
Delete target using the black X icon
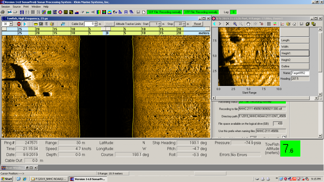(227, 24)
